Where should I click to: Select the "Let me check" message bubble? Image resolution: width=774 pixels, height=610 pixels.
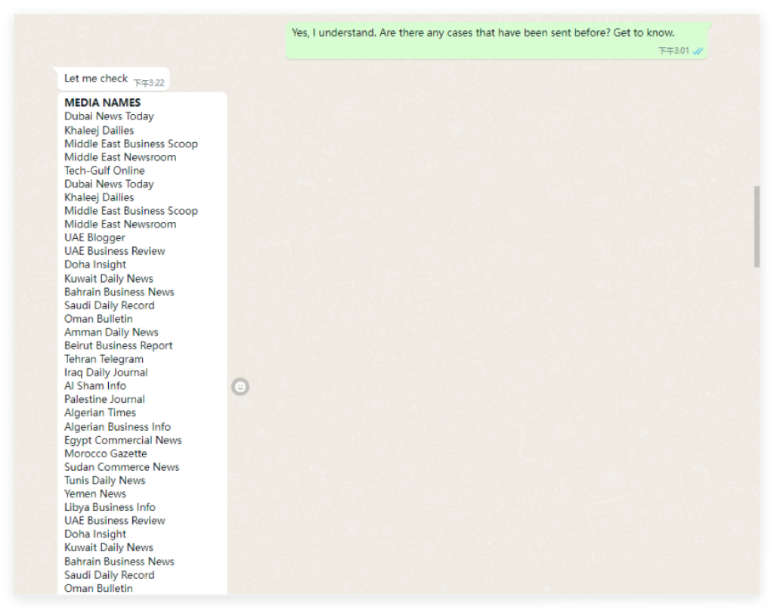(96, 79)
